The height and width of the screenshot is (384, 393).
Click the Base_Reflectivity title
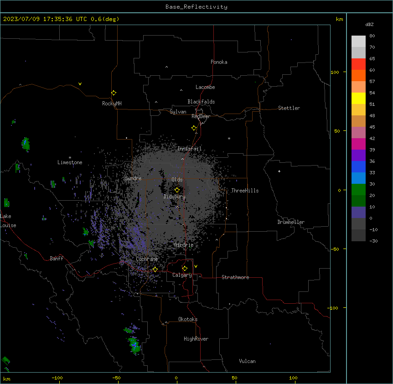[196, 7]
